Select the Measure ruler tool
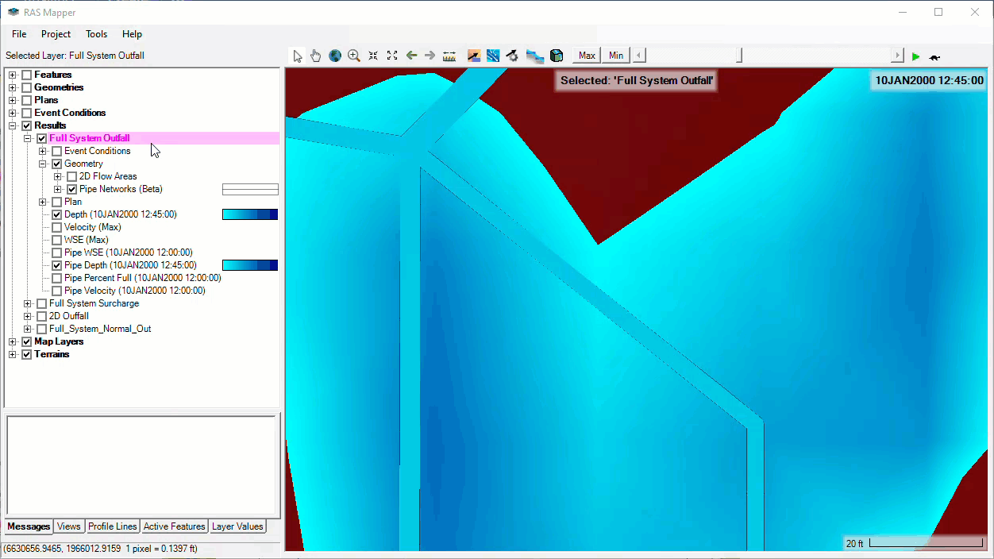This screenshot has width=994, height=559. tap(449, 56)
